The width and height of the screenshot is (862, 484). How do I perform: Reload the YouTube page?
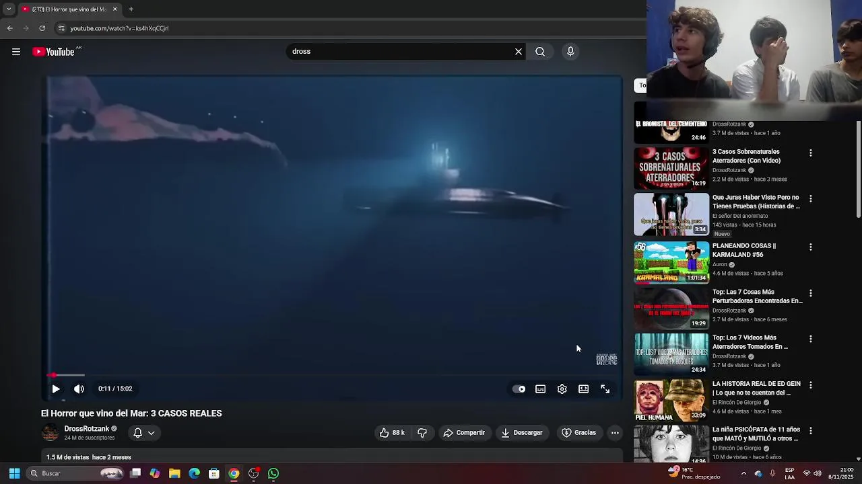(42, 28)
